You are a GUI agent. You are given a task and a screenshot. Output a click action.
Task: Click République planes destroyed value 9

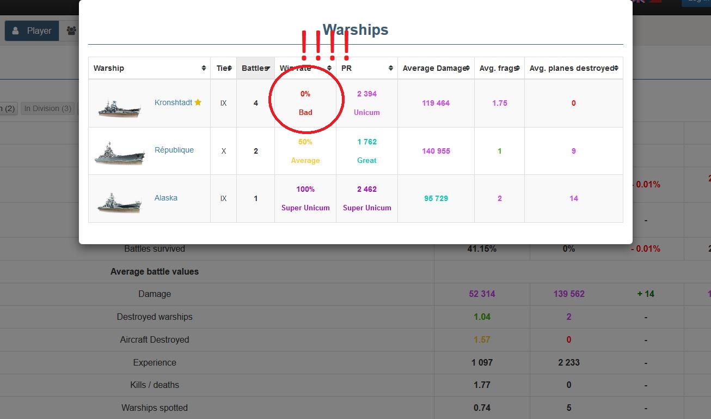tap(574, 151)
